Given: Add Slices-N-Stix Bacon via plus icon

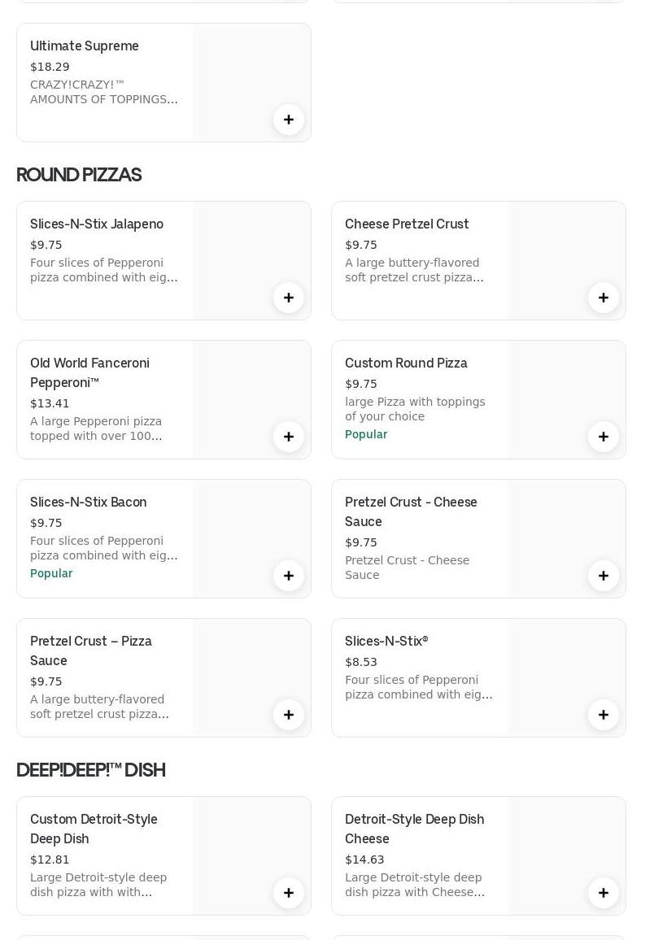Looking at the screenshot, I should coord(289,576).
